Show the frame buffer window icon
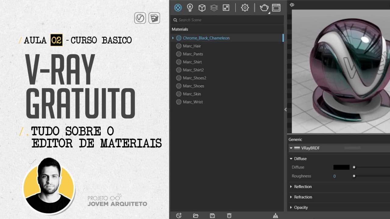 (x=276, y=8)
